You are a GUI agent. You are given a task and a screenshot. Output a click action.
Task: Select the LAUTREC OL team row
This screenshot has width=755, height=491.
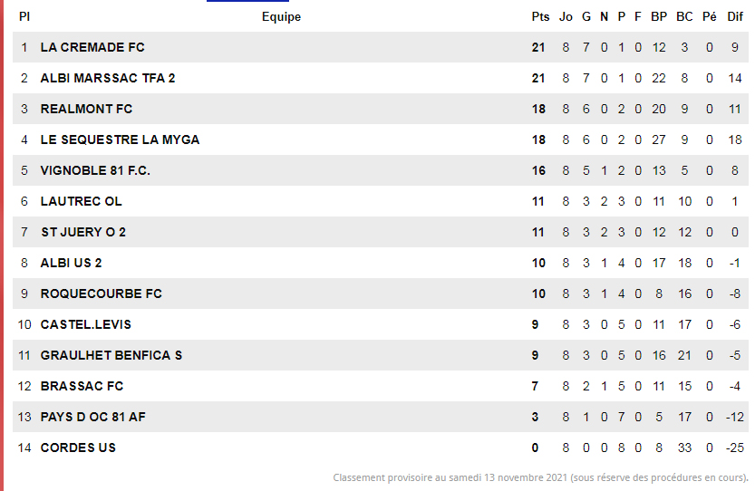click(81, 201)
